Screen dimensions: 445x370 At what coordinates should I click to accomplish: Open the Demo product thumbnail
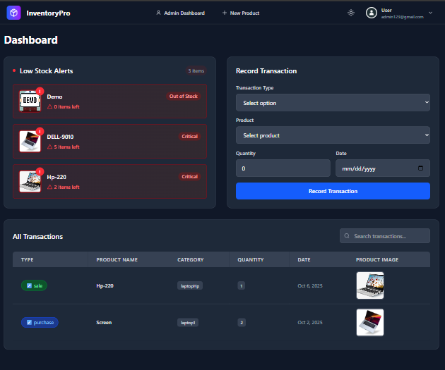[30, 101]
